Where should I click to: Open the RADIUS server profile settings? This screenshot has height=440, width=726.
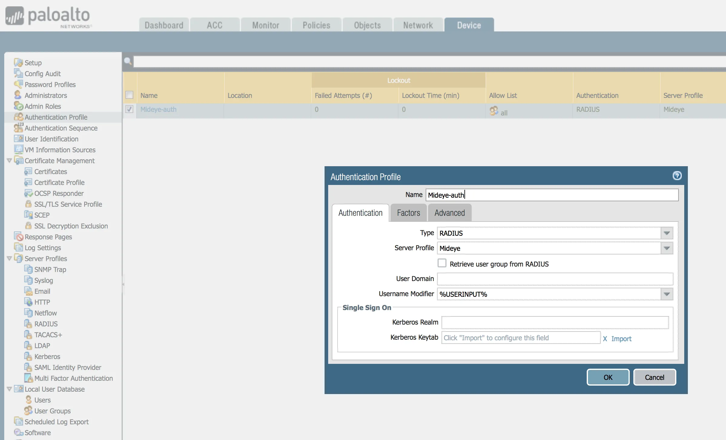[45, 324]
